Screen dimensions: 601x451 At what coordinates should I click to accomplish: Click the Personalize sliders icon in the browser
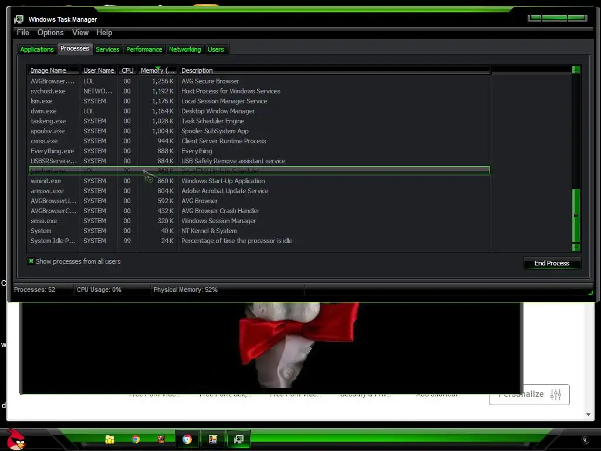click(556, 394)
